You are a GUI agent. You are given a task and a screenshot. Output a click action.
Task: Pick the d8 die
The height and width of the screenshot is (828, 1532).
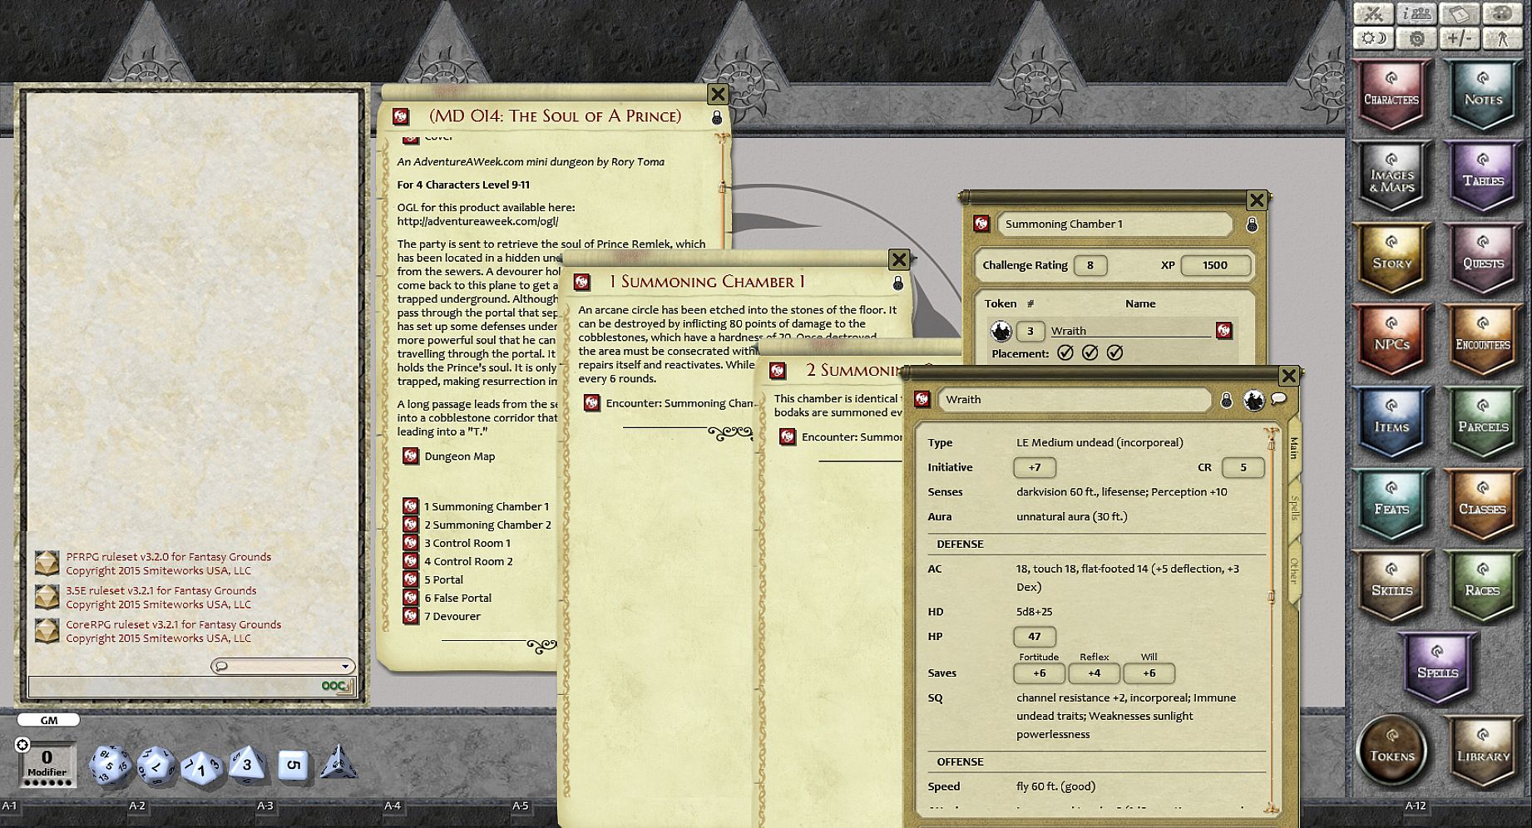coord(247,765)
